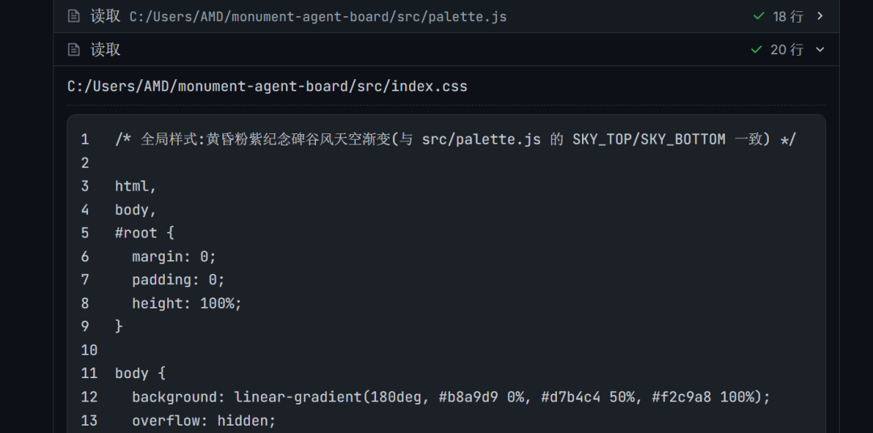Collapse the index.css read result chevron
The width and height of the screenshot is (873, 433).
click(820, 49)
